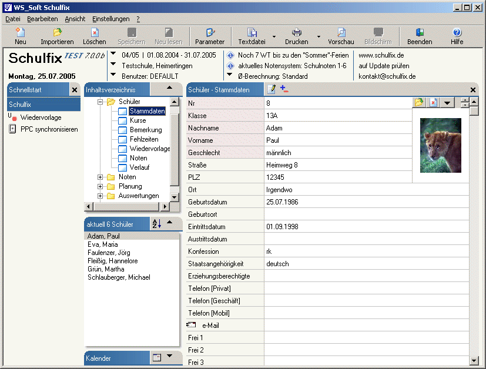Open the Parameter toolbar icon

(x=210, y=32)
